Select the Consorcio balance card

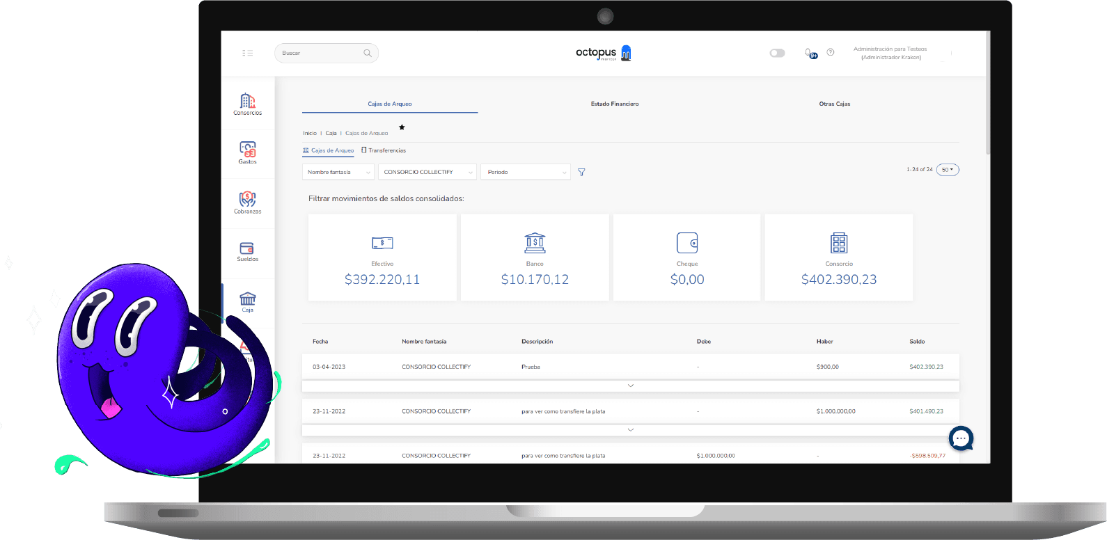coord(839,257)
